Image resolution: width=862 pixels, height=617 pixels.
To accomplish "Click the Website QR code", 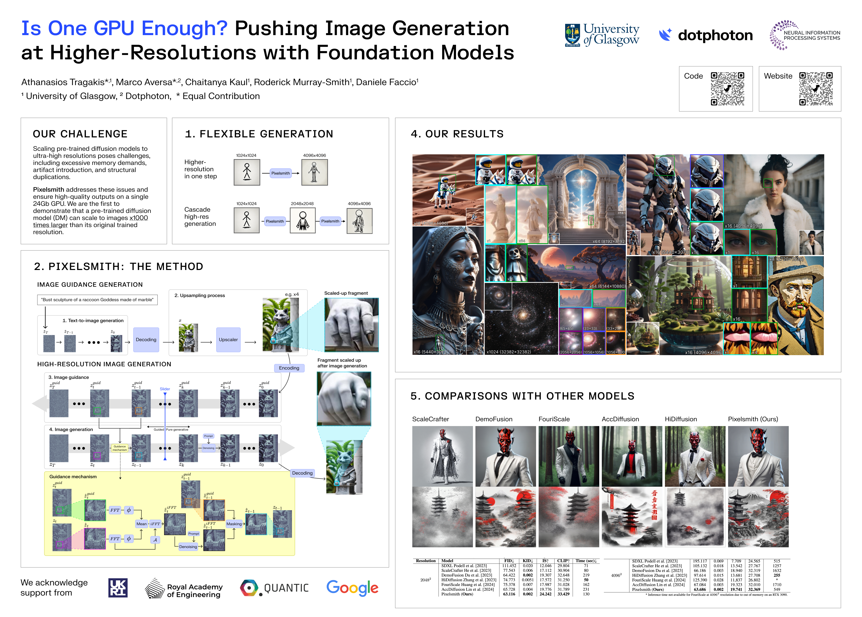I will coord(816,89).
